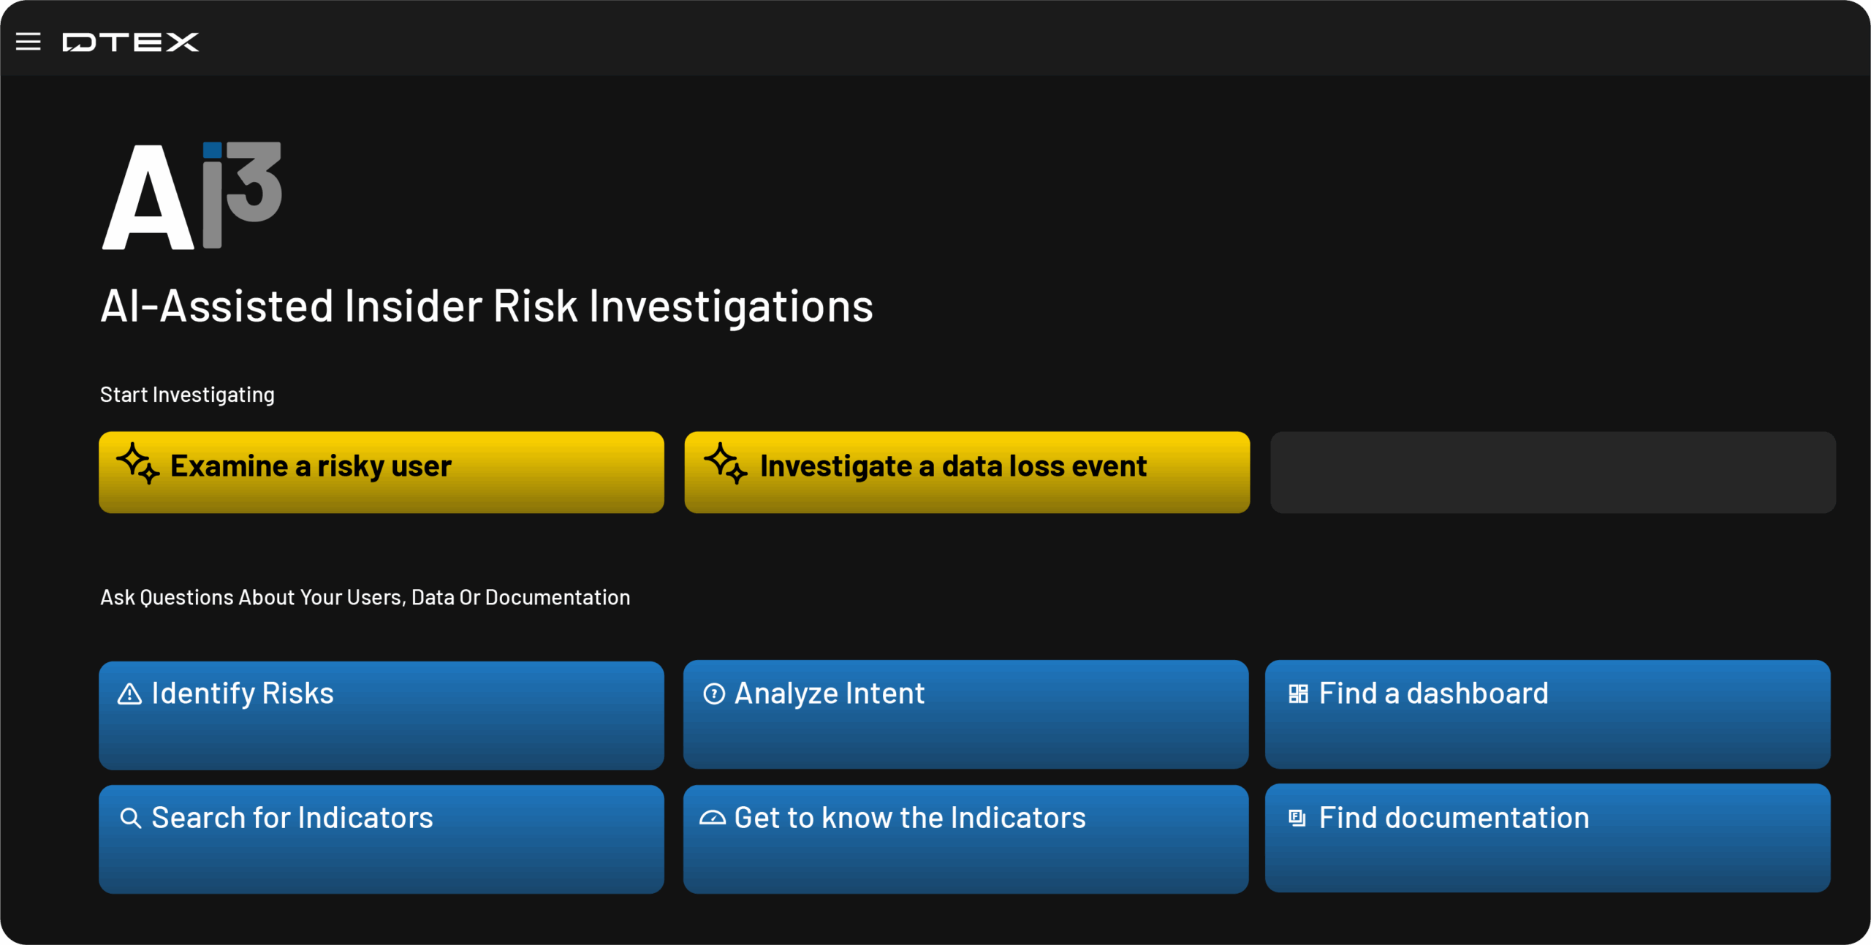Click sparkle icon on Examine a risky user
The height and width of the screenshot is (945, 1871).
coord(137,463)
